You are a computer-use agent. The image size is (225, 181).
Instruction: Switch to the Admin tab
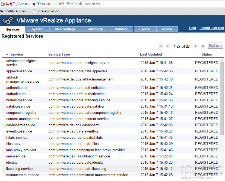(x=167, y=29)
